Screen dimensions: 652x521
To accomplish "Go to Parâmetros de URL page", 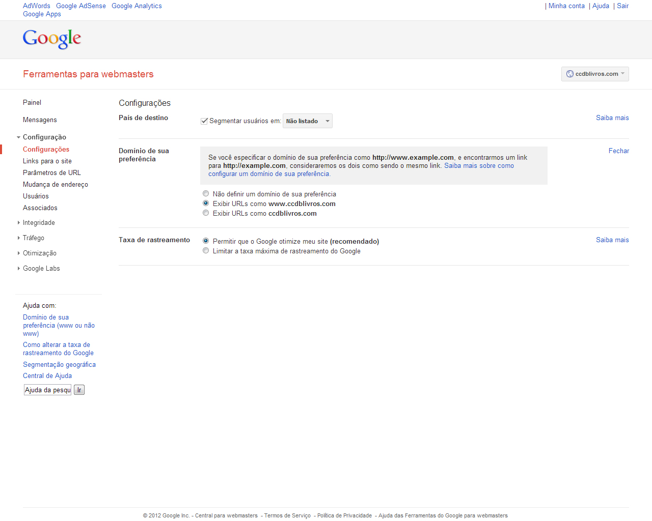I will [52, 173].
